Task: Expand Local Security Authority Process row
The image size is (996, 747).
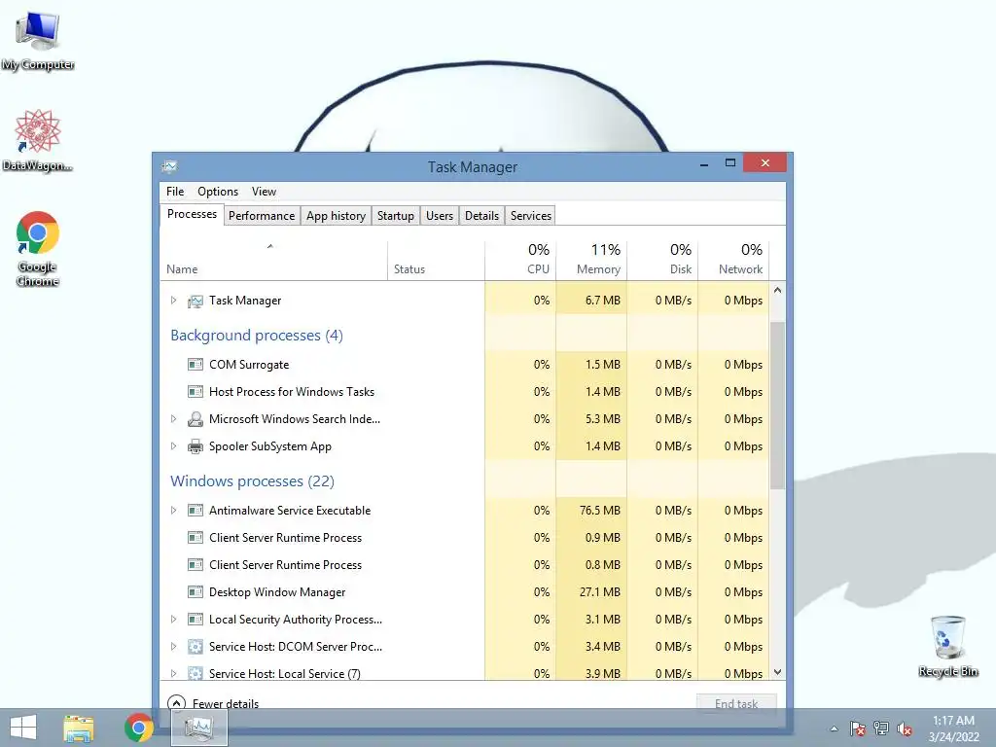Action: [173, 620]
